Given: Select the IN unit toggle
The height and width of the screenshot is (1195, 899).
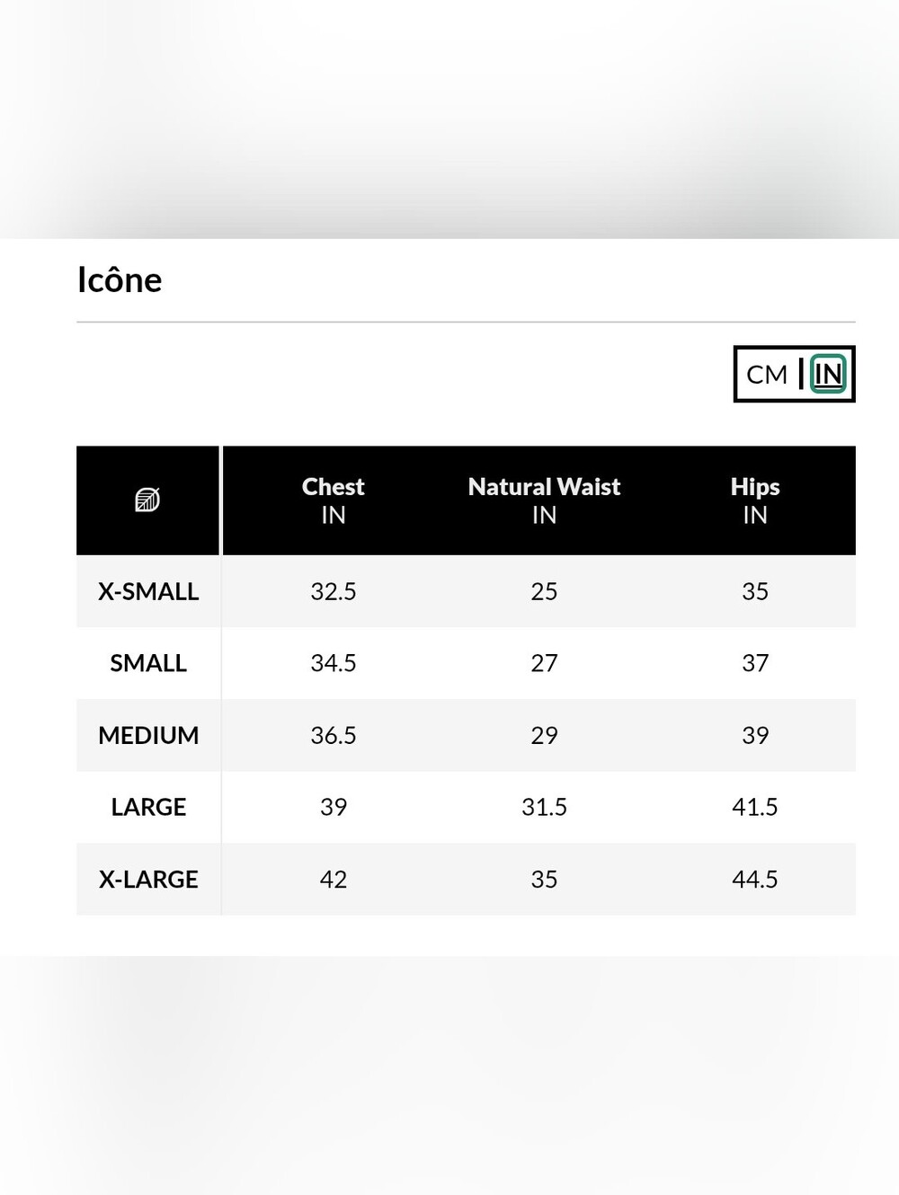Looking at the screenshot, I should 828,374.
